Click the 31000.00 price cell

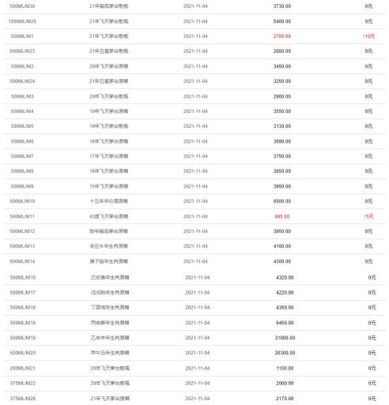[x=285, y=338]
